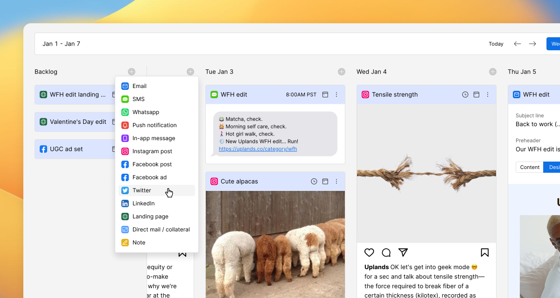The height and width of the screenshot is (298, 560).
Task: Click Preheader text Our WFH edit is
Action: tap(538, 149)
